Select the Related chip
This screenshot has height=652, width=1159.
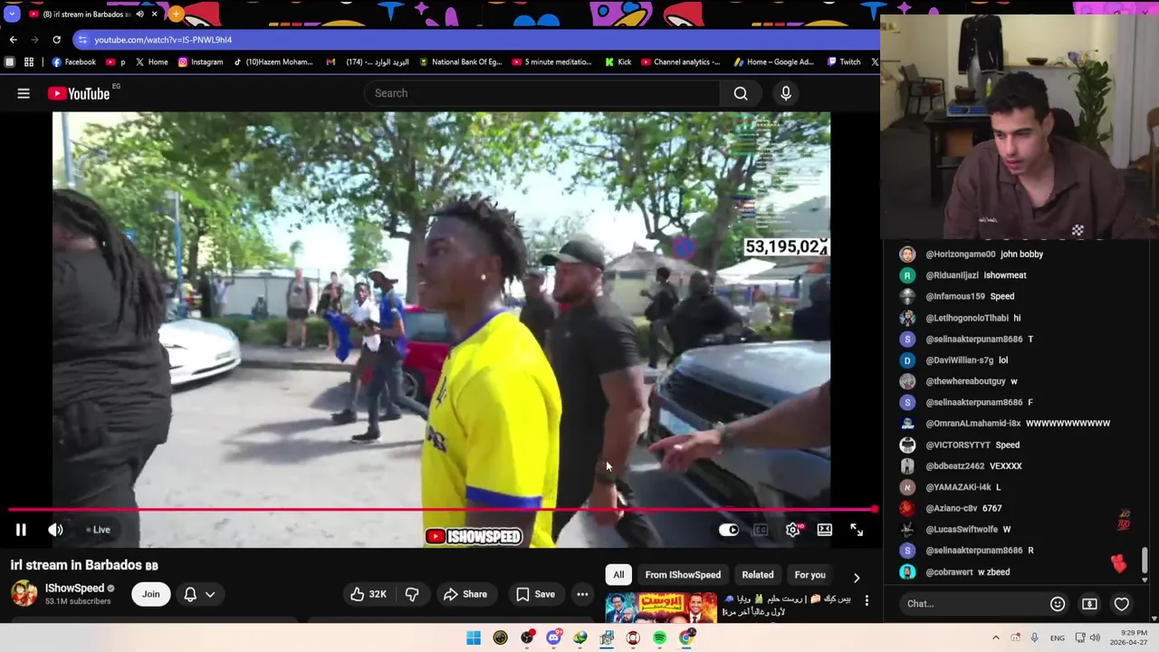click(758, 575)
